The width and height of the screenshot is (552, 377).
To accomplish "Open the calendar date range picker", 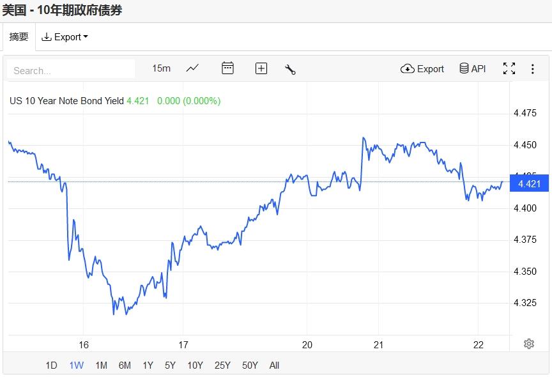I will point(227,68).
